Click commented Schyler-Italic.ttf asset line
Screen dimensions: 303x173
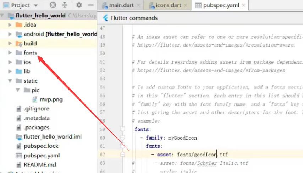pyautogui.click(x=201, y=163)
